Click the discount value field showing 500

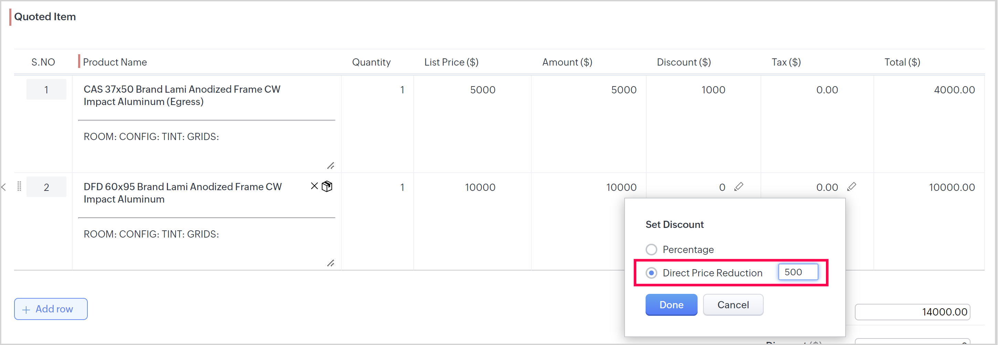(x=798, y=272)
